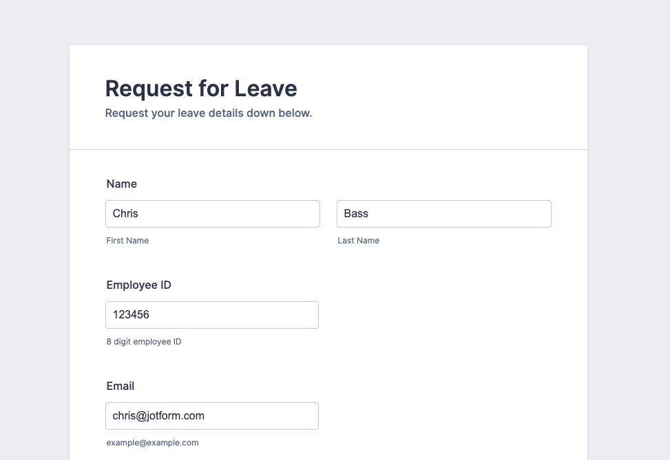
Task: Click the Email field with chris@jotform.com
Action: point(212,416)
